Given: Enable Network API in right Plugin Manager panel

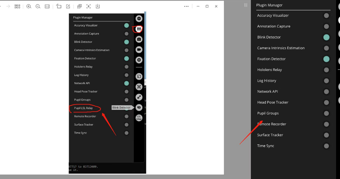Looking at the screenshot, I should coord(326,92).
